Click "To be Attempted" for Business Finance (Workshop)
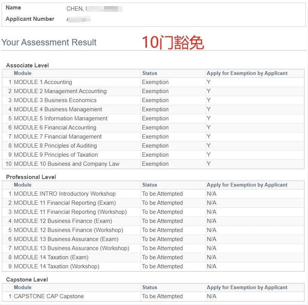Screen dimensions: 308x305 162,230
